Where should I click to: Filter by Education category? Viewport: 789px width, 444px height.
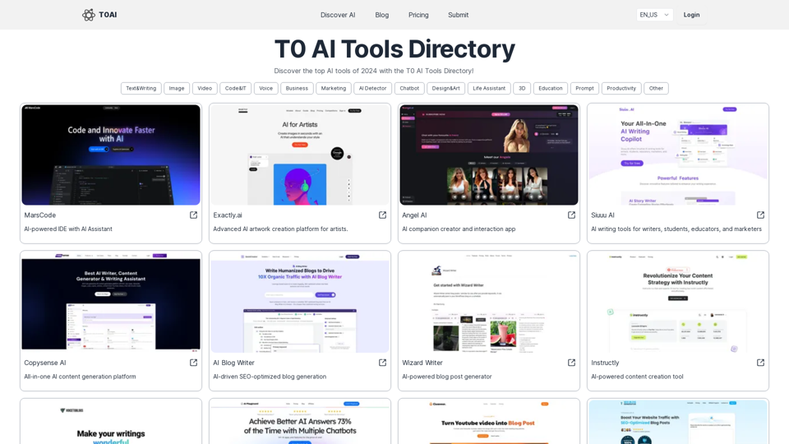click(551, 88)
